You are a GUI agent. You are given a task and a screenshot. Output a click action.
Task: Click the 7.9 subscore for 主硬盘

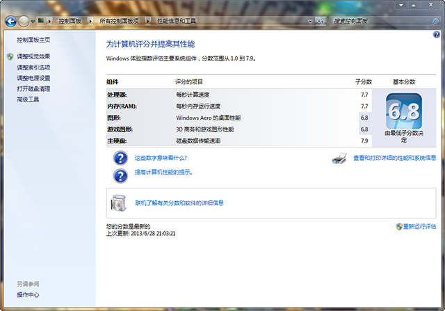click(364, 141)
